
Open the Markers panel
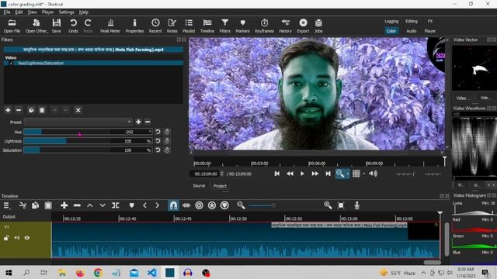(x=243, y=26)
